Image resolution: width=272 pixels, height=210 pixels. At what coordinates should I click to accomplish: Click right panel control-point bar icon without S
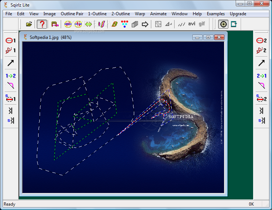pos(261,111)
